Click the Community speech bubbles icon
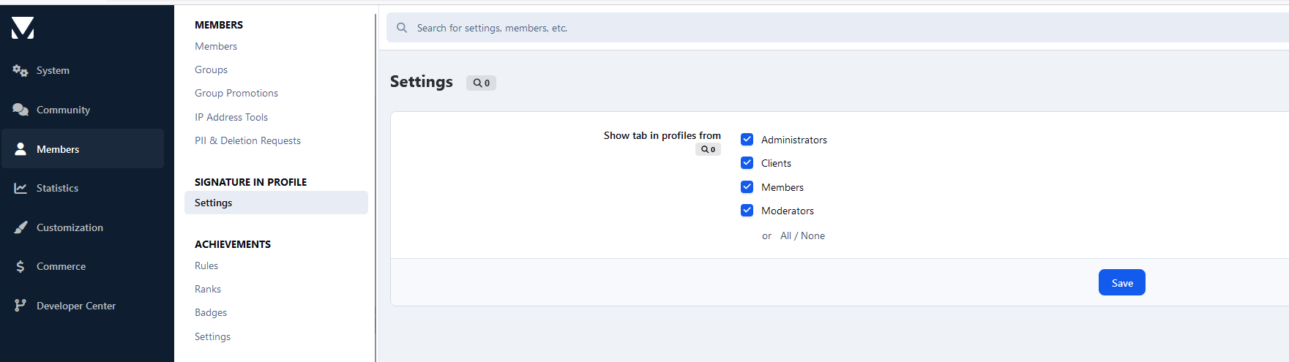Screen dimensions: 1289x362 (x=20, y=110)
